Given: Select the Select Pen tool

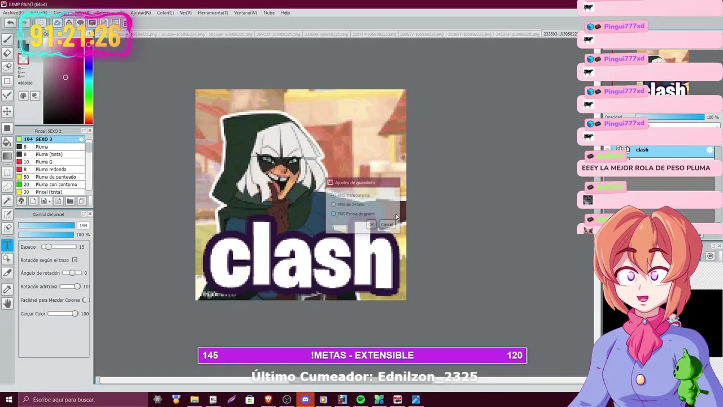Looking at the screenshot, I should pos(7,215).
